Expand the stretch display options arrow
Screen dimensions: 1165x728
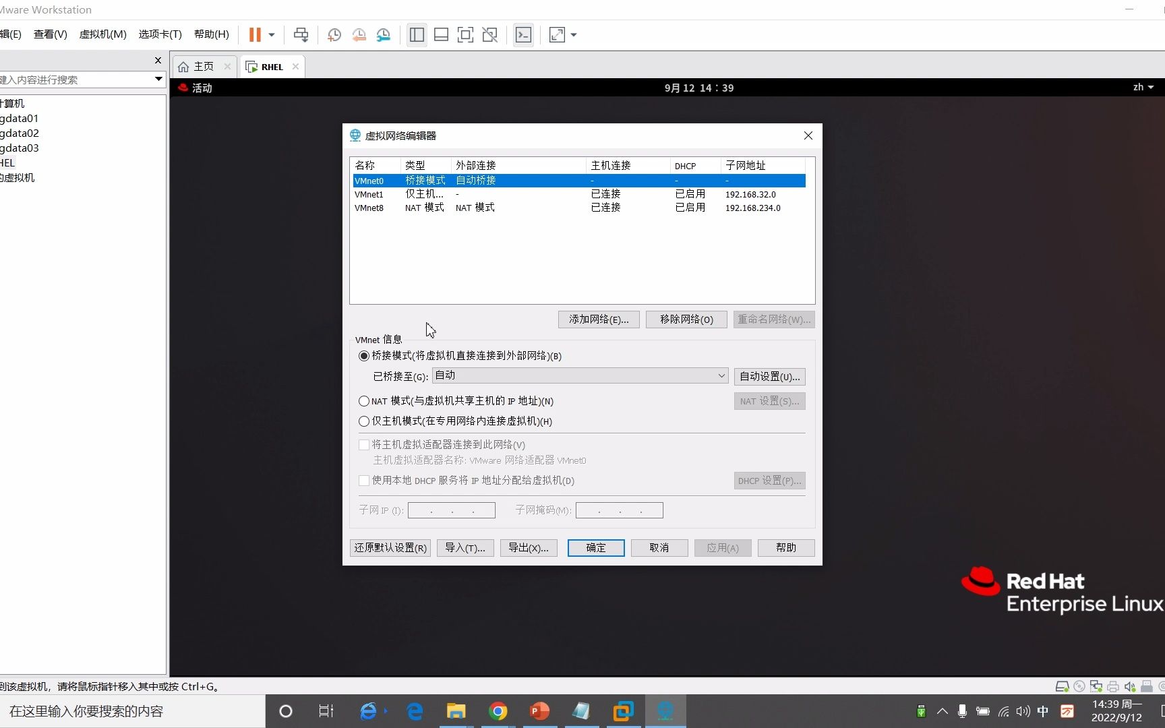[x=574, y=35]
